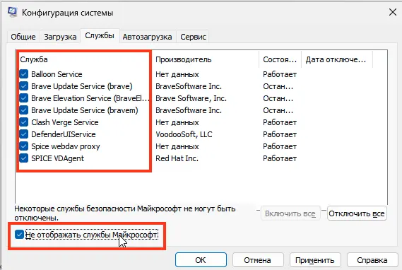Open the Автозагрузка tab
The height and width of the screenshot is (270, 402).
click(147, 37)
